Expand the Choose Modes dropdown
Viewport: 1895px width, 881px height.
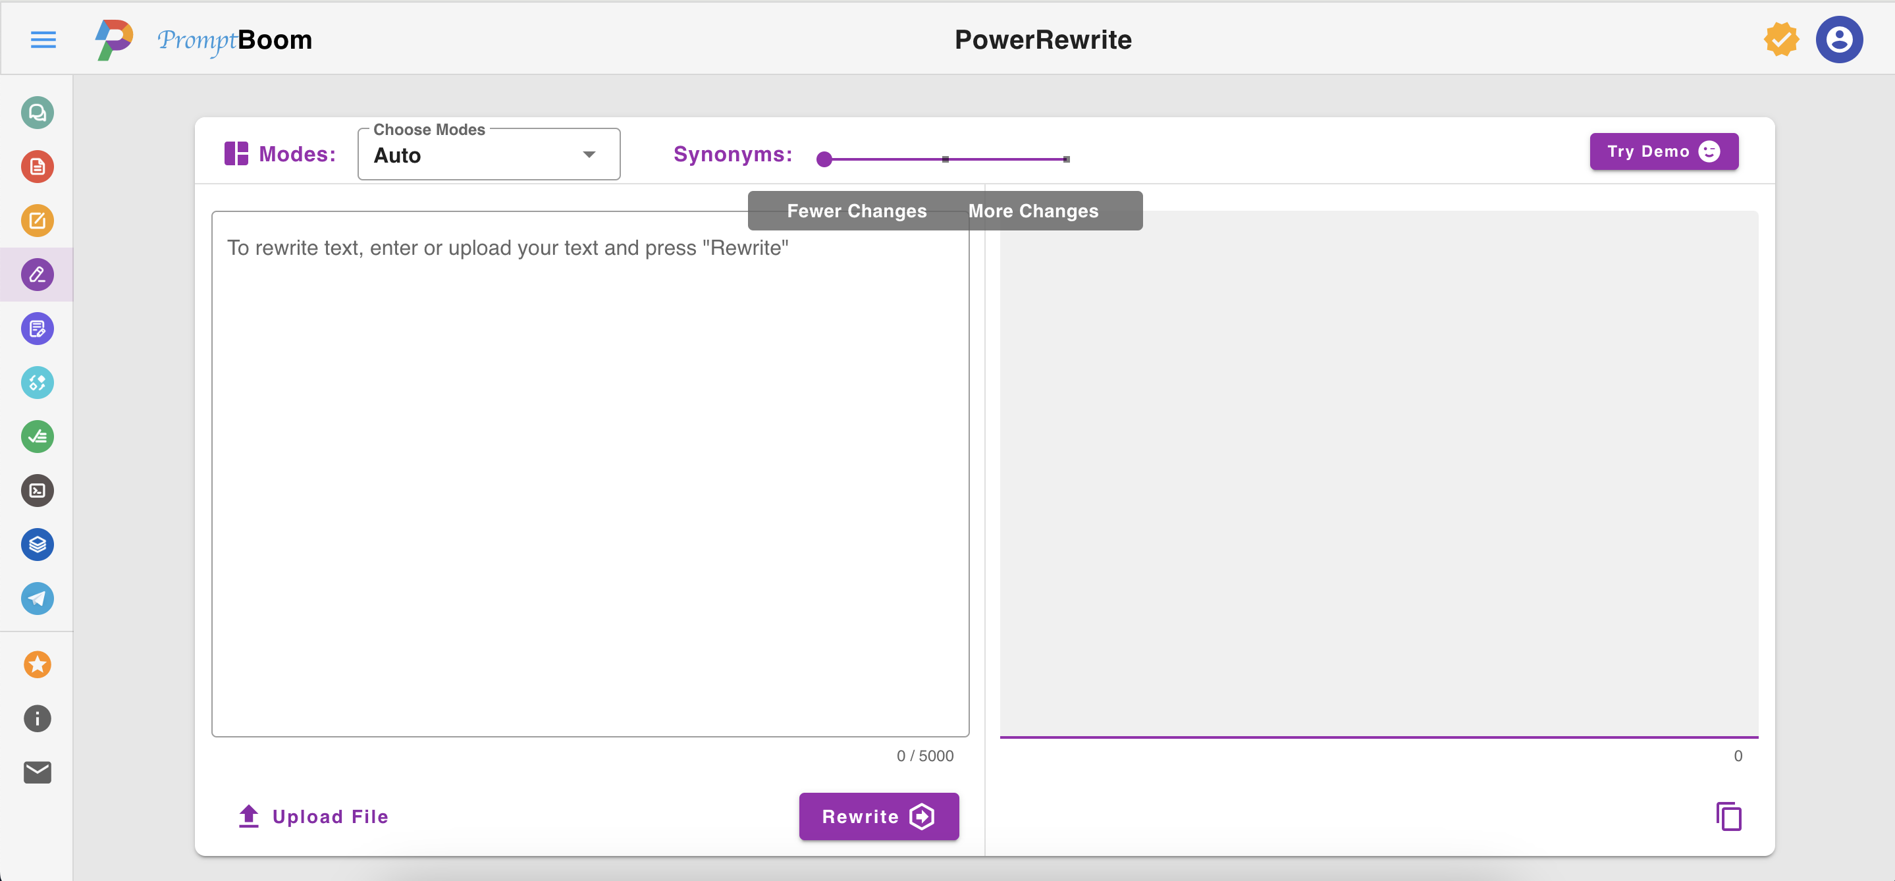[489, 155]
